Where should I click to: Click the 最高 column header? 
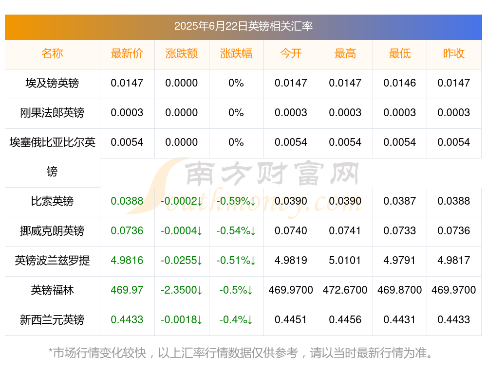click(345, 53)
